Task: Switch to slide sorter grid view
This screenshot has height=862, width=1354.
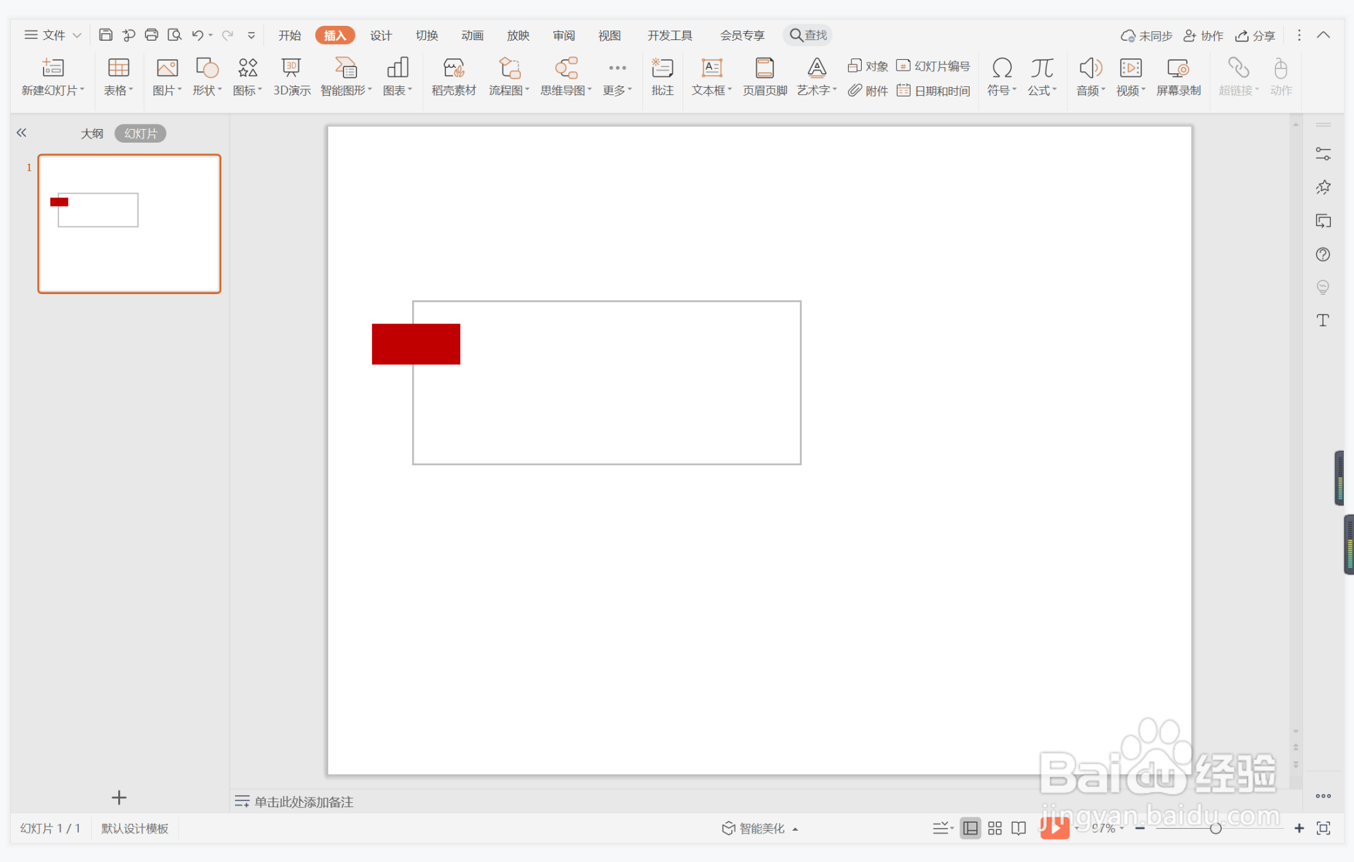Action: [x=995, y=828]
